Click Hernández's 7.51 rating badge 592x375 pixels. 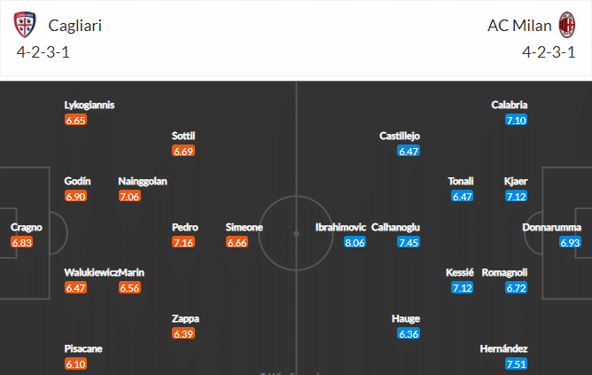pos(516,364)
